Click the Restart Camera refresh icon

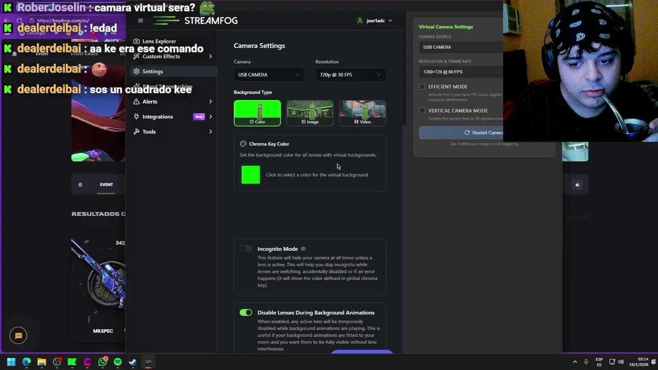pyautogui.click(x=467, y=133)
